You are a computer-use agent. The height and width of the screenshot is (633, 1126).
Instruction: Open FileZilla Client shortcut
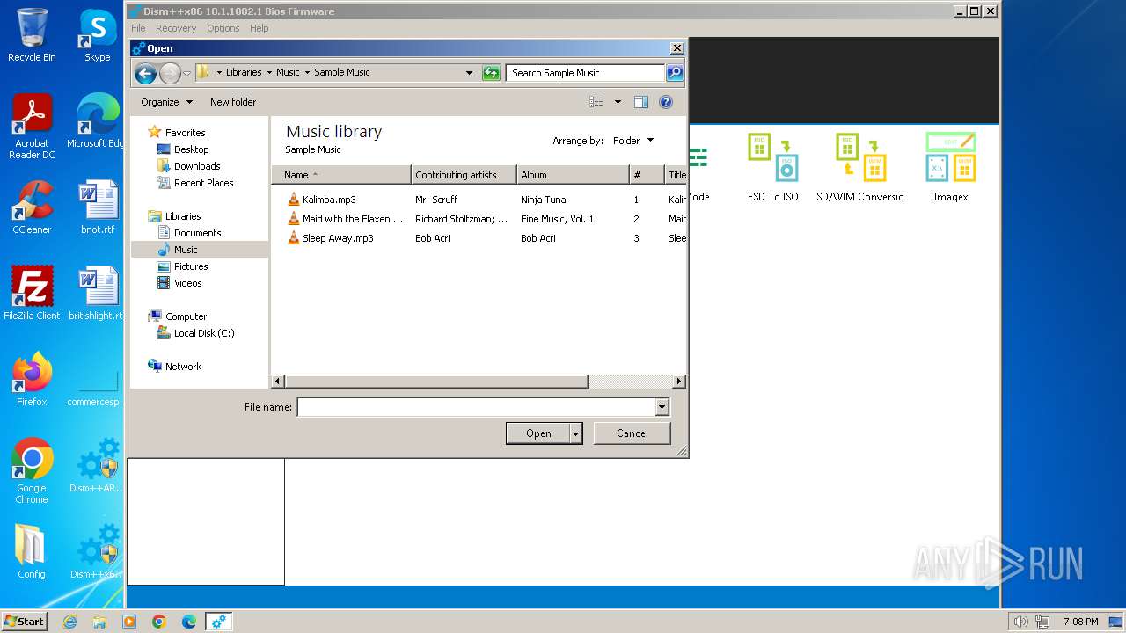(32, 294)
